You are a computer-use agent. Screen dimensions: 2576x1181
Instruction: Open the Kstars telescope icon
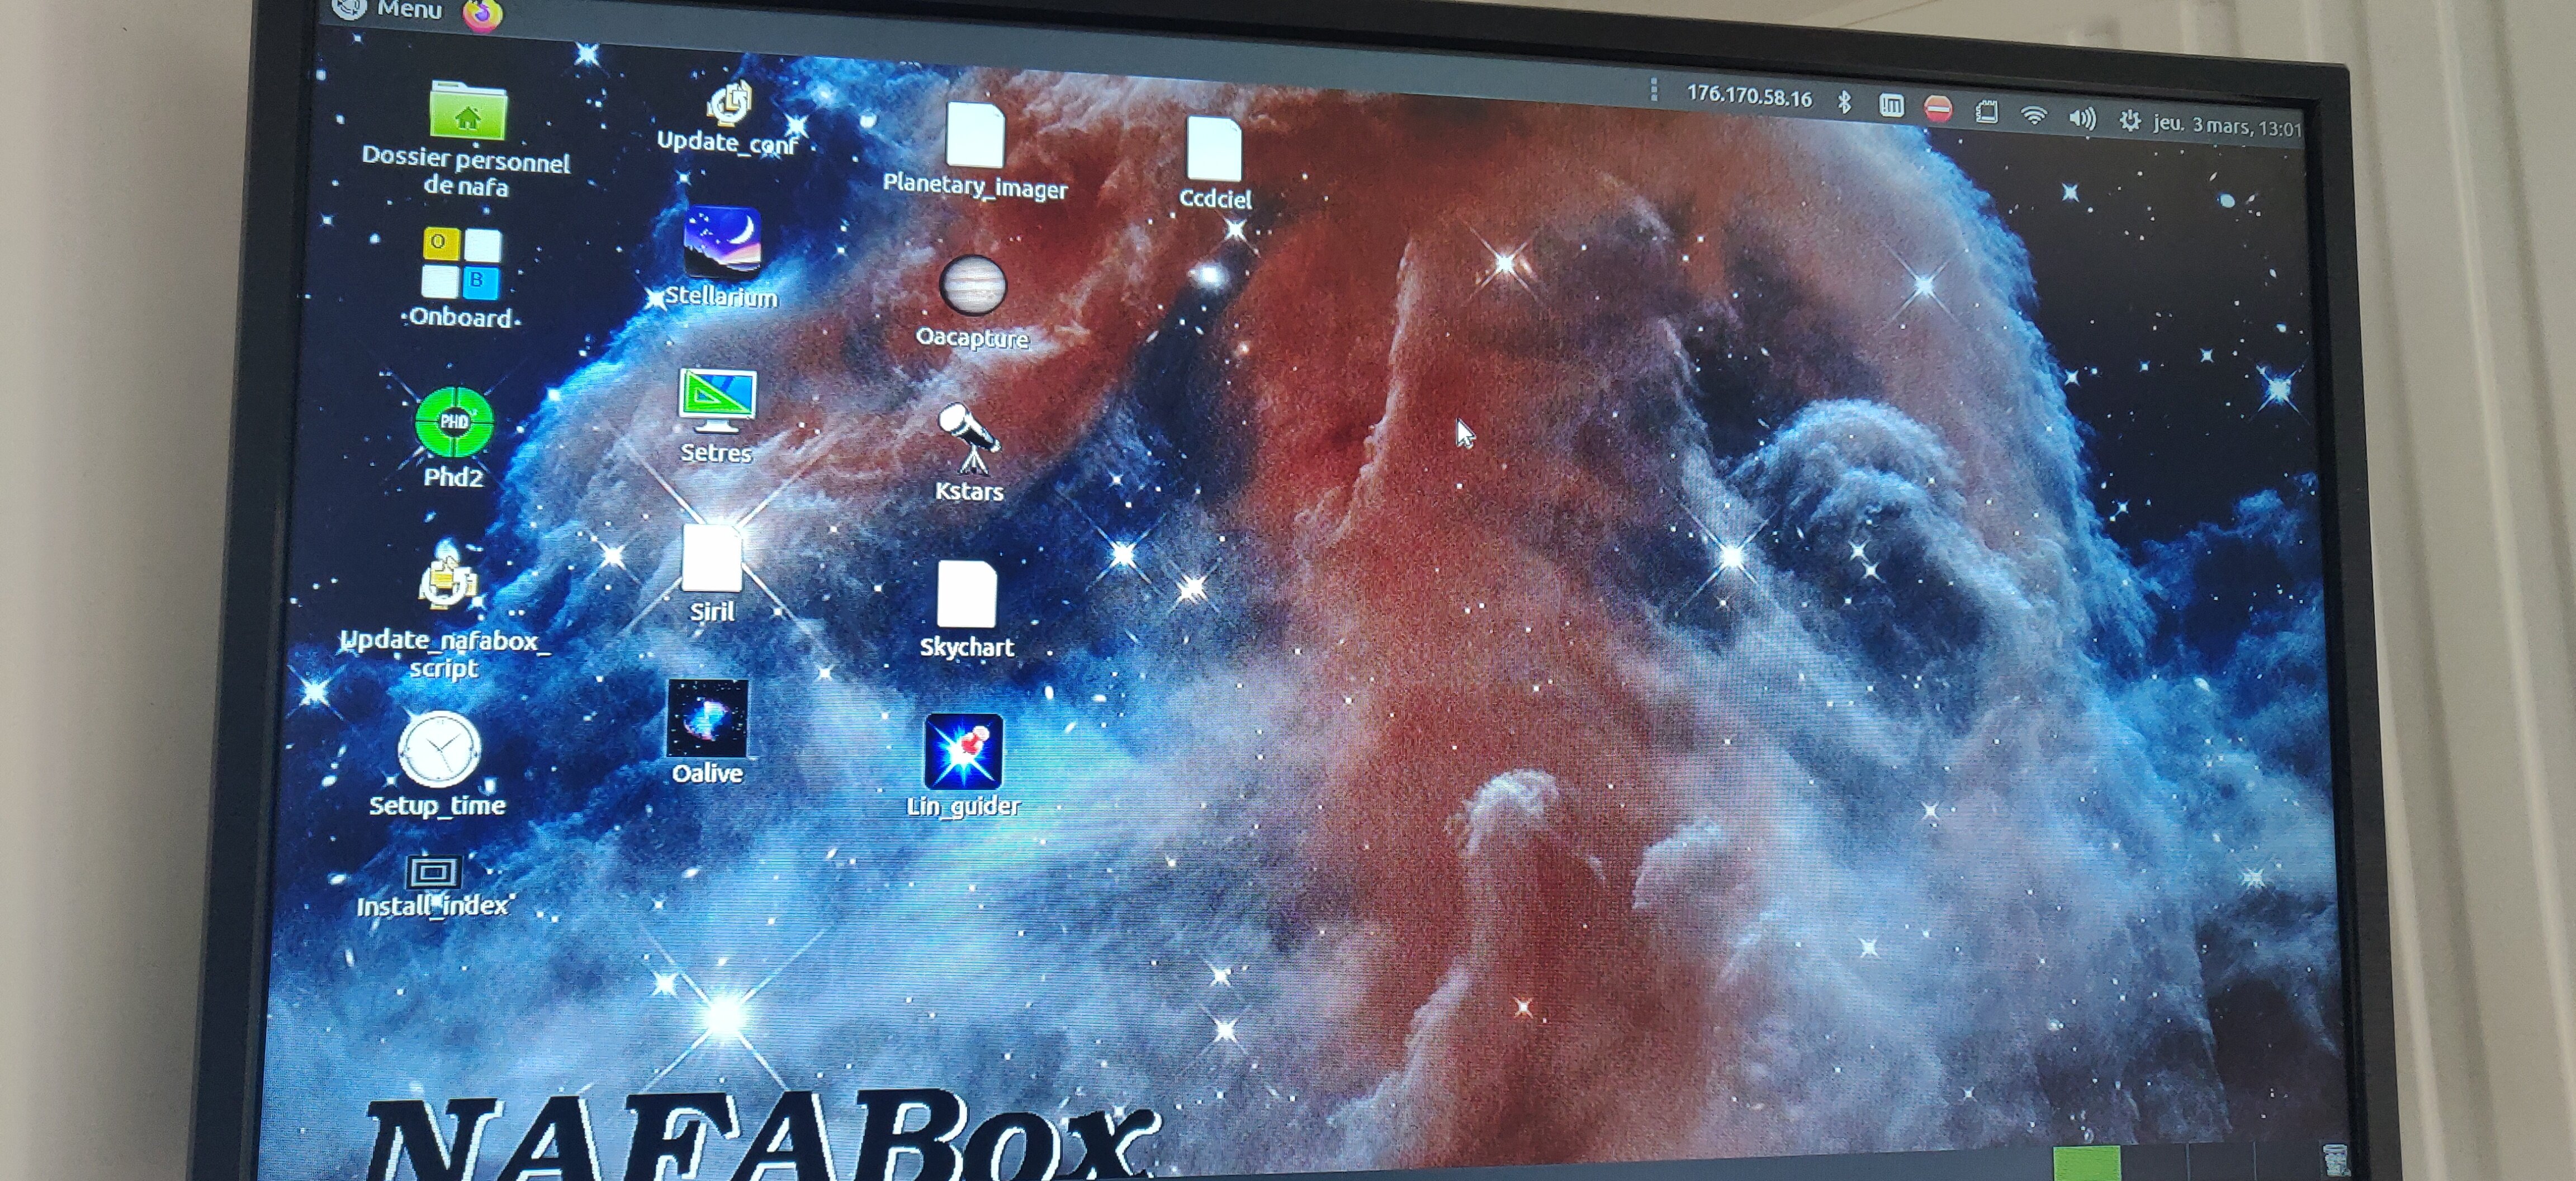pos(968,437)
